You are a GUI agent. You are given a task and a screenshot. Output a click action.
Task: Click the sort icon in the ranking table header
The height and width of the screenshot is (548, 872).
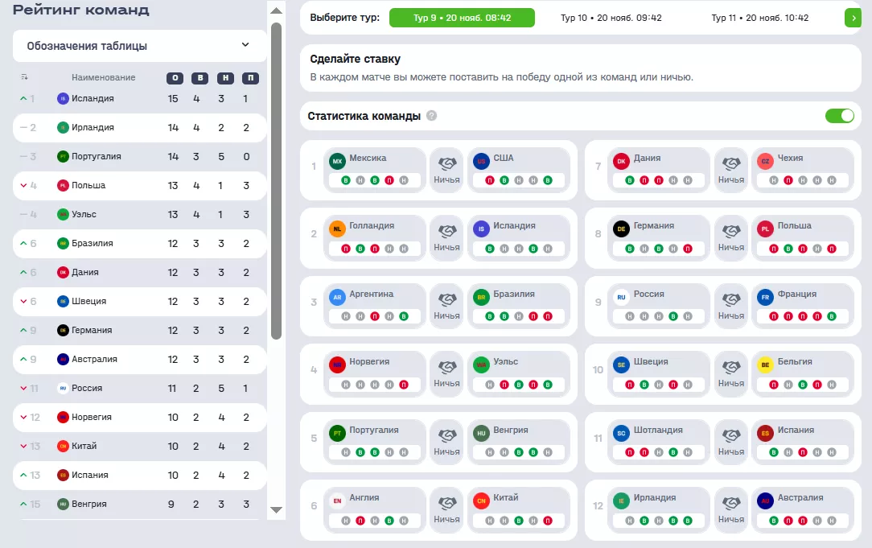[x=24, y=77]
